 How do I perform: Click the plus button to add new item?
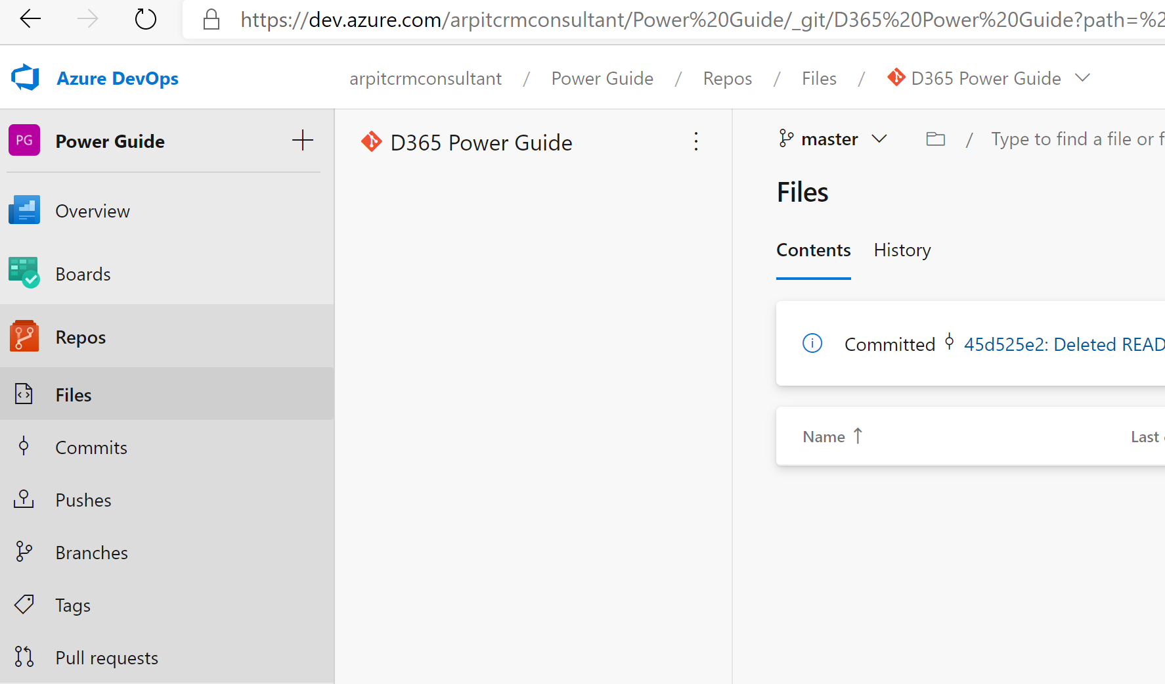coord(303,140)
